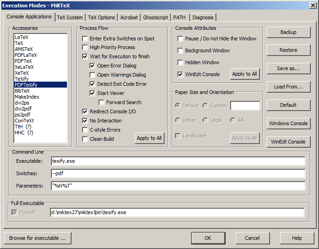
Task: Click the WinEdt Console button on right
Action: coord(288,142)
